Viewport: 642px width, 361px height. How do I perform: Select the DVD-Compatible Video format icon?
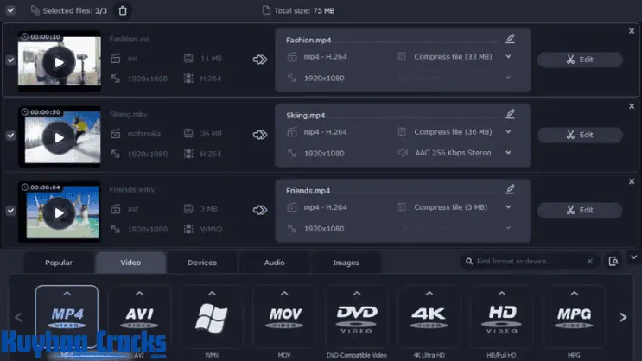pyautogui.click(x=356, y=317)
